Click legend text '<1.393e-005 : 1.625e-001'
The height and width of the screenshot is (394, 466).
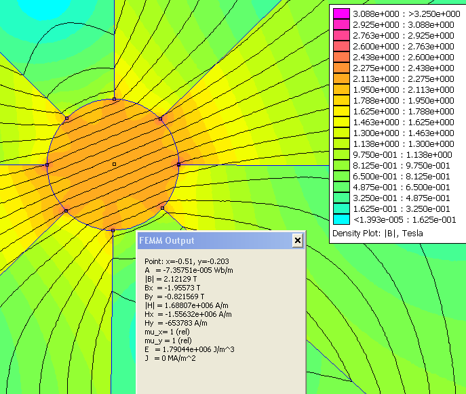coord(404,220)
